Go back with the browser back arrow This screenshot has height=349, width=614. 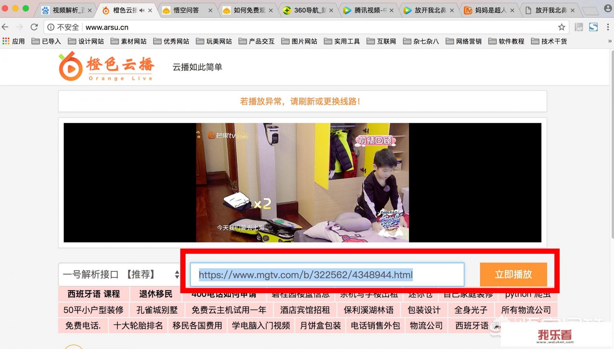[5, 27]
